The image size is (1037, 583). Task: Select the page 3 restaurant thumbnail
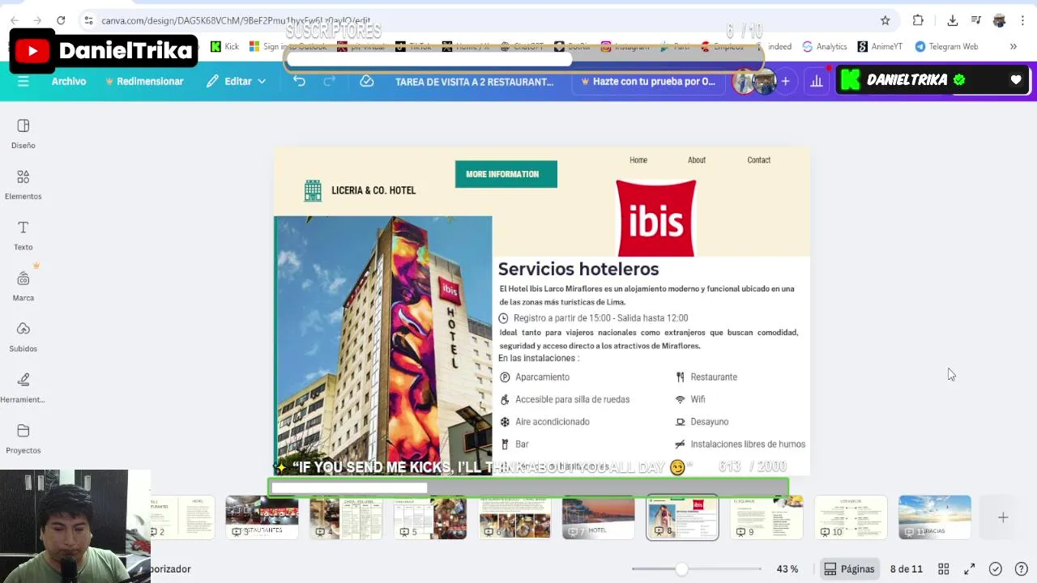[x=262, y=517]
